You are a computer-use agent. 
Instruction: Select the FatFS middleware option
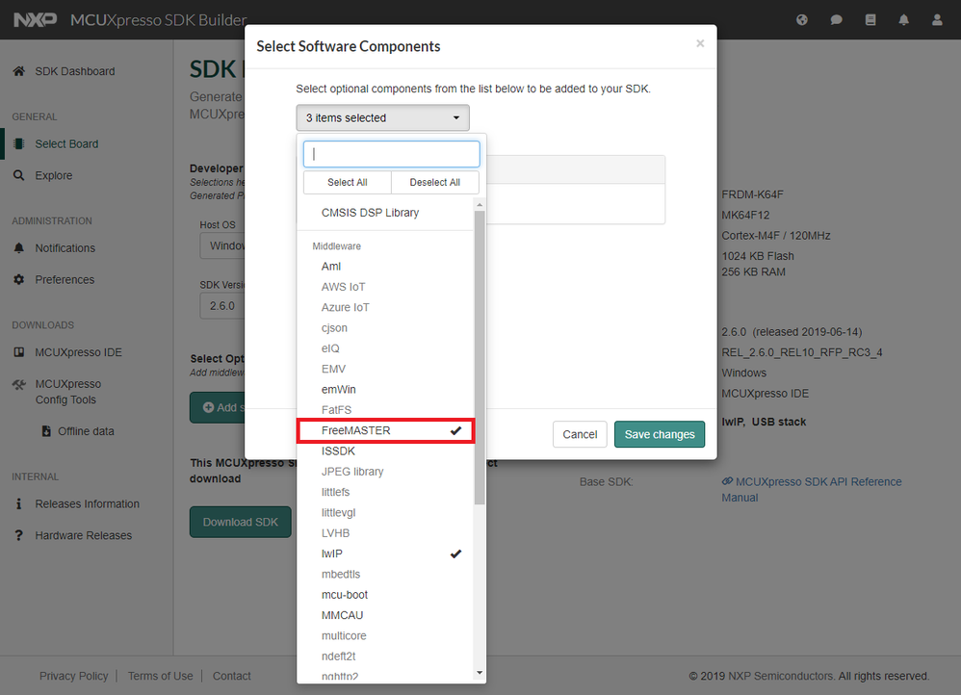[385, 410]
